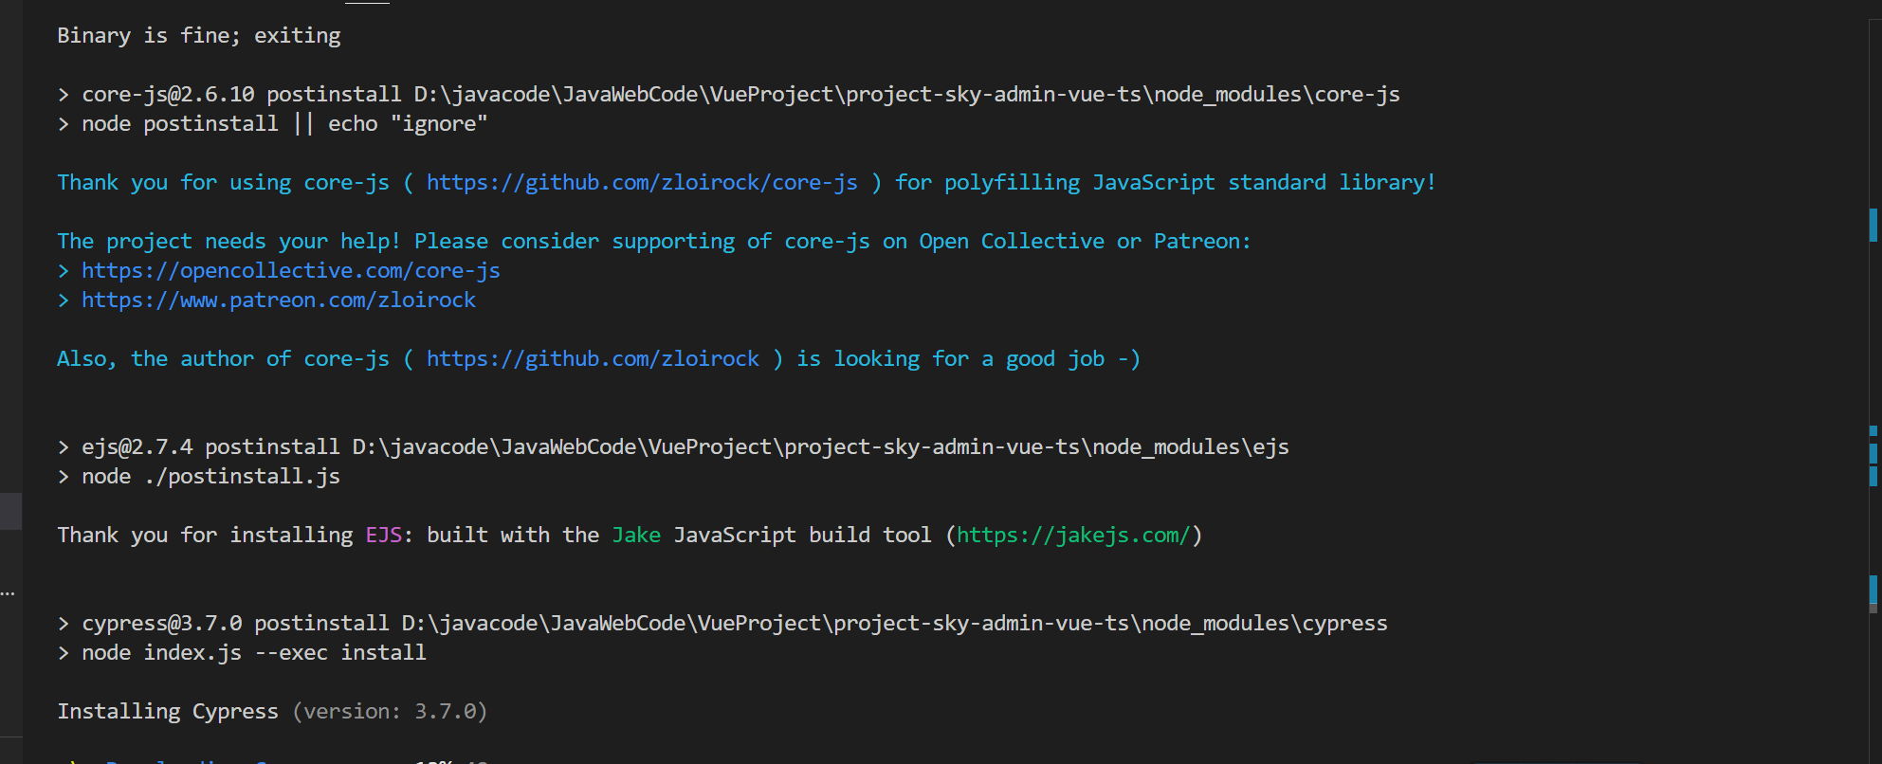The width and height of the screenshot is (1882, 764).
Task: Open the opencollective.com/core-js link
Action: point(290,270)
